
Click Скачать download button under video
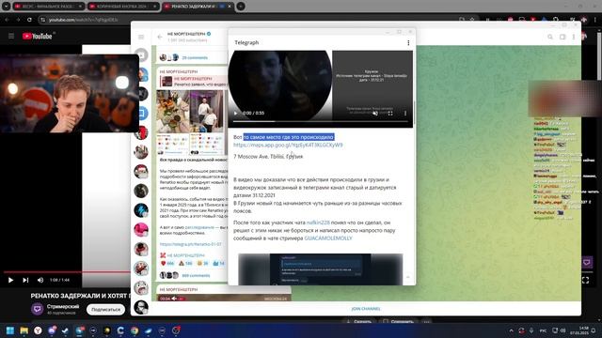pyautogui.click(x=358, y=322)
